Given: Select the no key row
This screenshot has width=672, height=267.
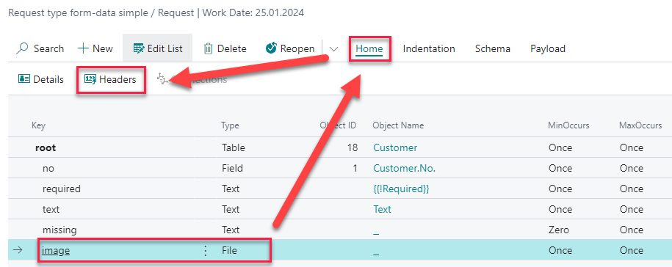Looking at the screenshot, I should 48,168.
